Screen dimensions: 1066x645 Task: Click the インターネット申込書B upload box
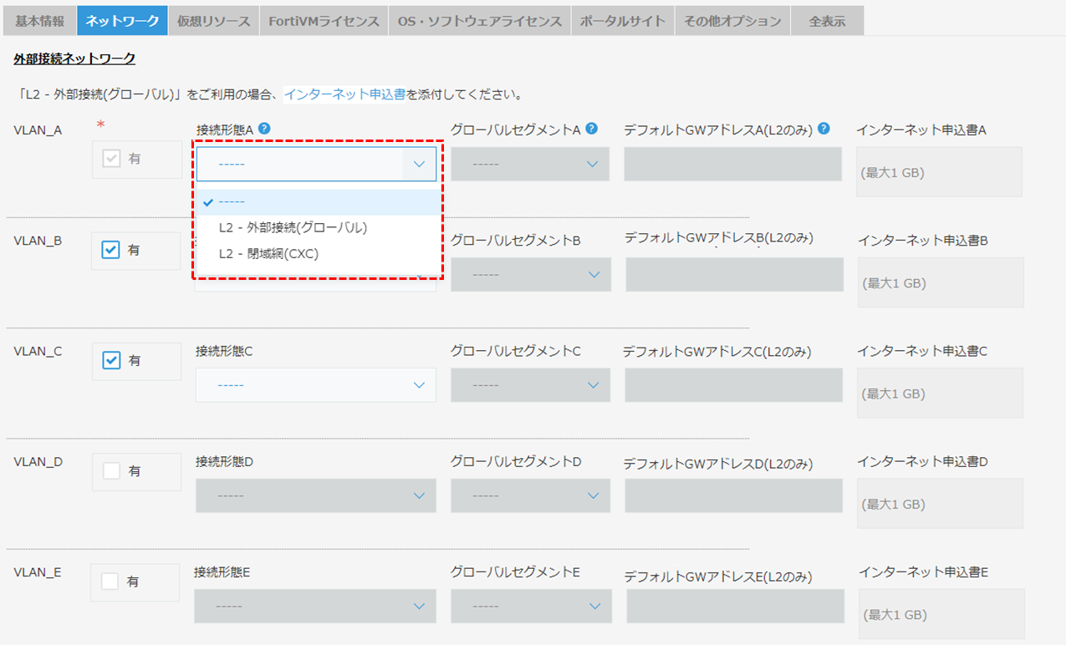pyautogui.click(x=941, y=282)
